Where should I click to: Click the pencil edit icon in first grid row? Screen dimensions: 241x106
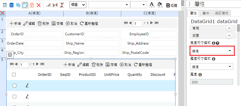(x=27, y=85)
